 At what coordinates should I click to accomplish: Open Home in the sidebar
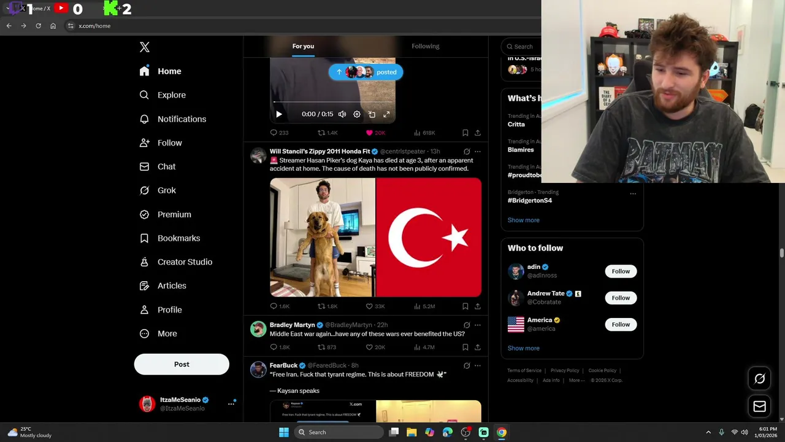[160, 71]
